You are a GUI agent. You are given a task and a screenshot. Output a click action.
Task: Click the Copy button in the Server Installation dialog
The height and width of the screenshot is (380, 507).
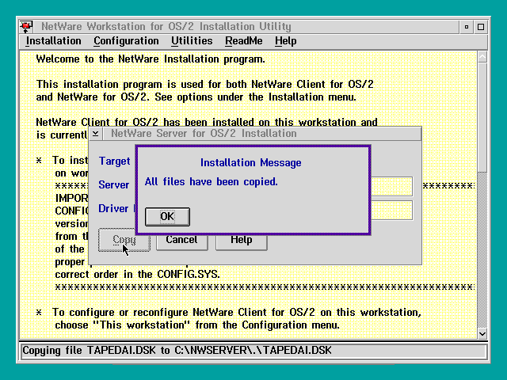coord(124,240)
